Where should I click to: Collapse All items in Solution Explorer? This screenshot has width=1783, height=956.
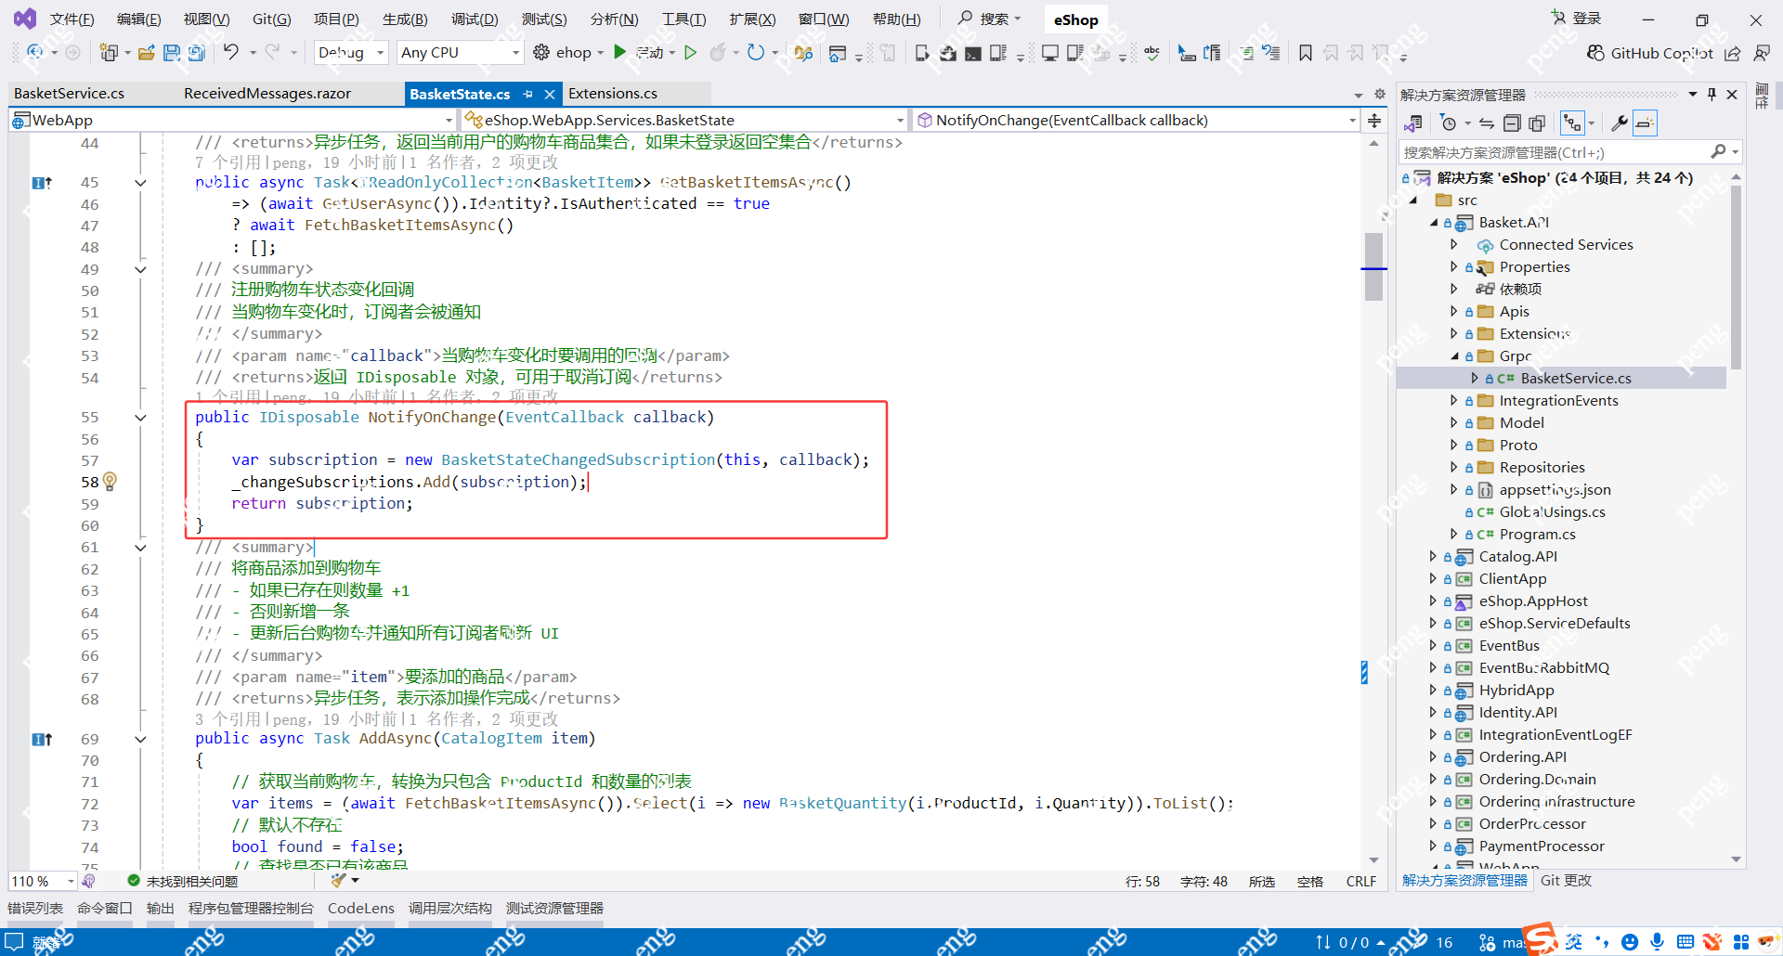(x=1512, y=123)
